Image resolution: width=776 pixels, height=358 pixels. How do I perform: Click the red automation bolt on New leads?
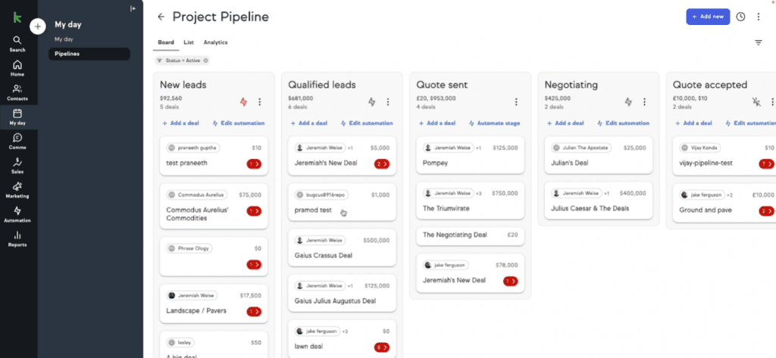(243, 102)
